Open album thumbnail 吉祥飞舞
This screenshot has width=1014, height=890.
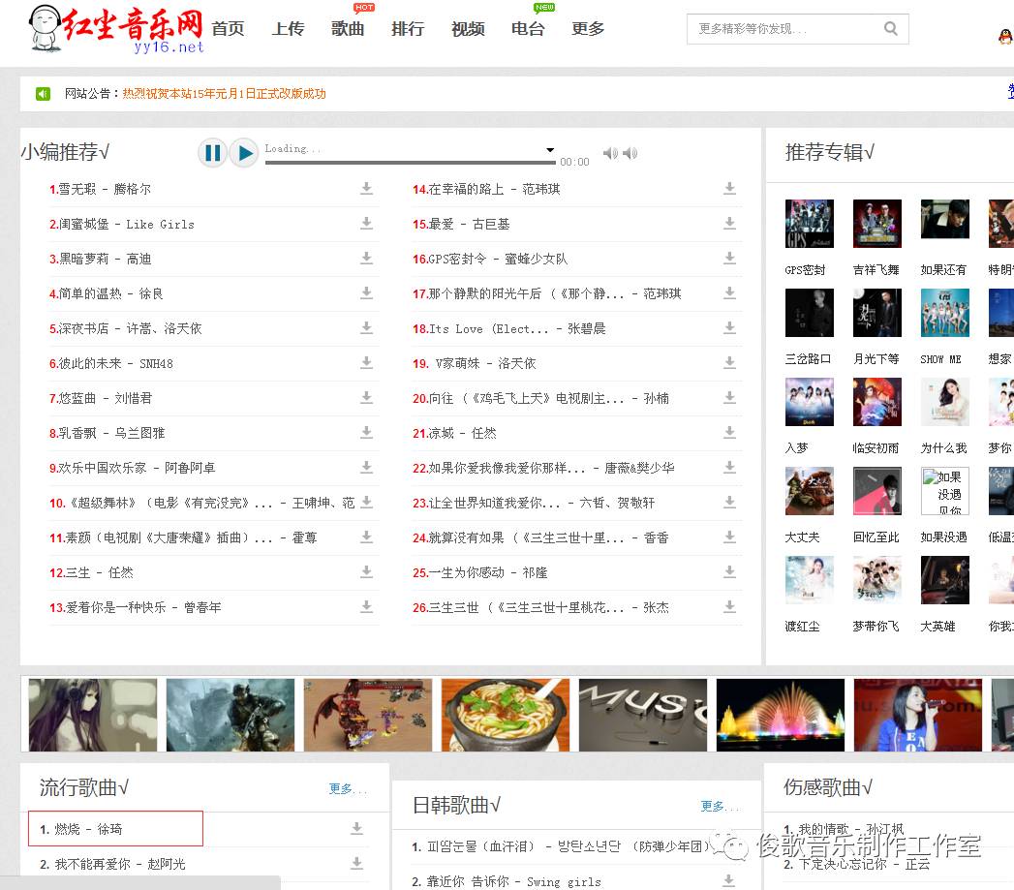pos(876,224)
